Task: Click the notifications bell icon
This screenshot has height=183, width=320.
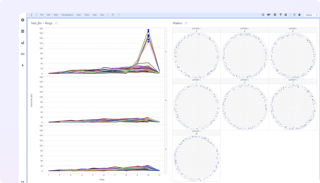Action: point(299,15)
